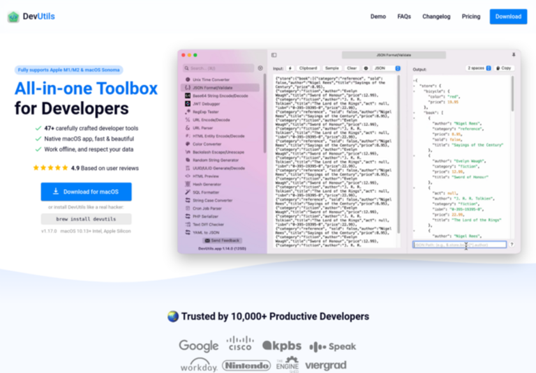
Task: Click the JSON Path help question icon
Action: click(x=512, y=245)
